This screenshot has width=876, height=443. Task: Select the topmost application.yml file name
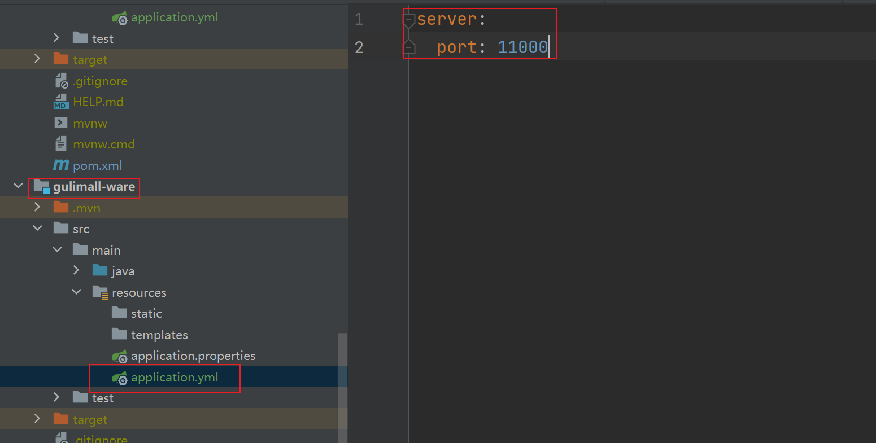(175, 17)
